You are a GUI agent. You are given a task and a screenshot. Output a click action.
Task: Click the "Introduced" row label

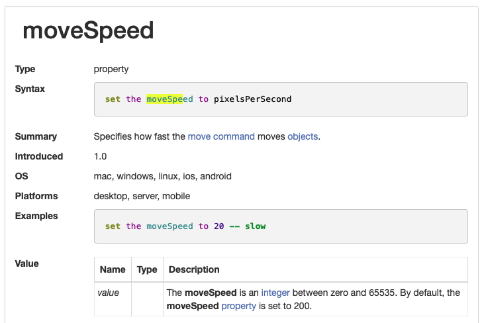pos(39,156)
